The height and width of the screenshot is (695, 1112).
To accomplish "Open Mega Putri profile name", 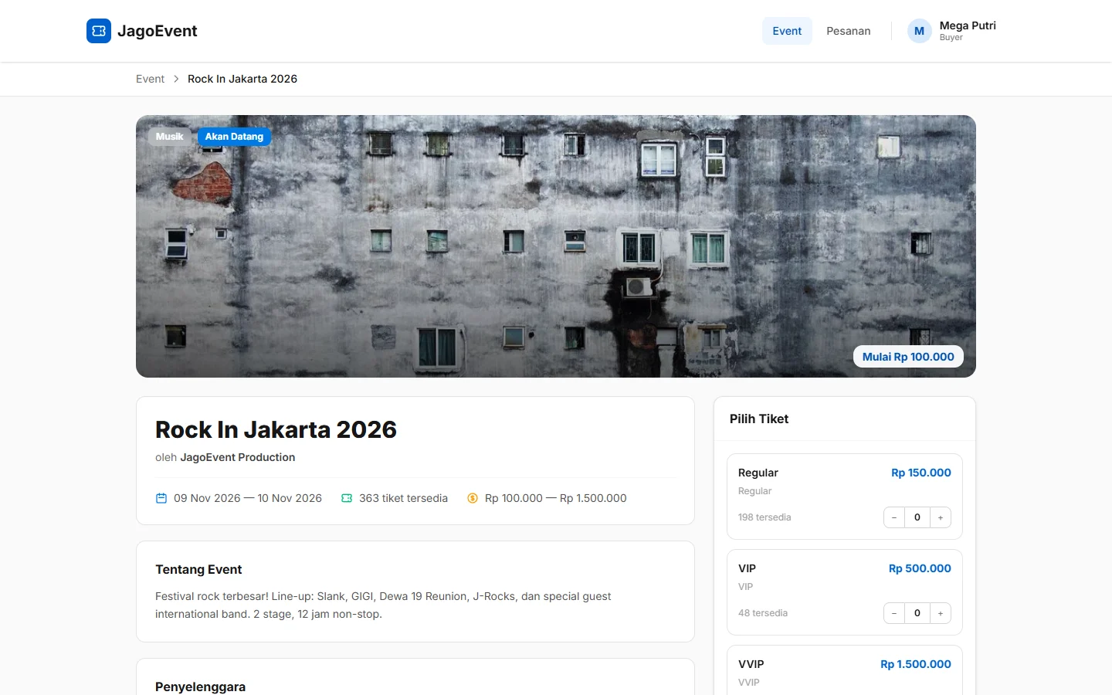I will coord(968,25).
